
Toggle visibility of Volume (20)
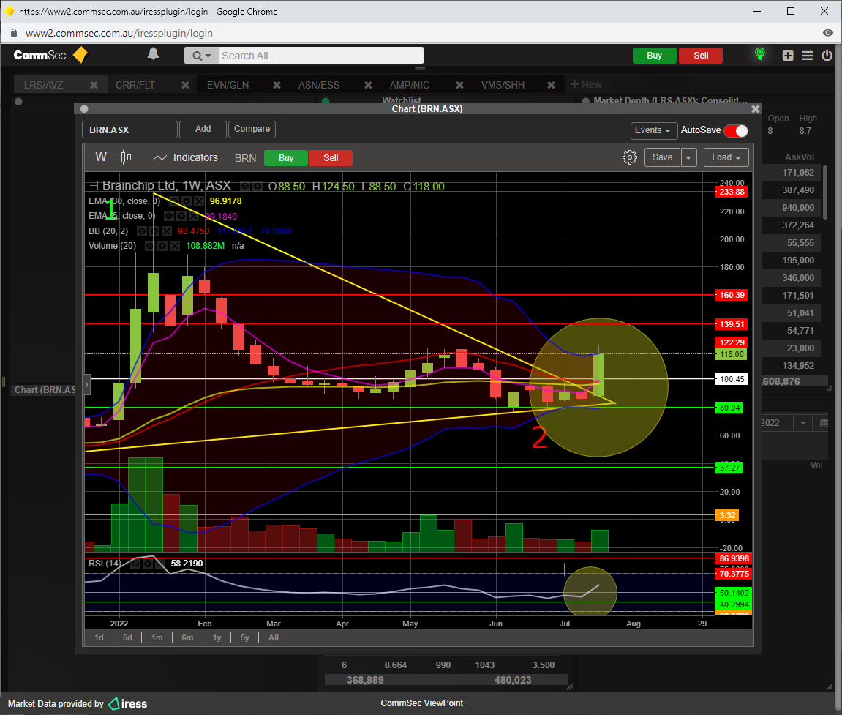point(149,245)
